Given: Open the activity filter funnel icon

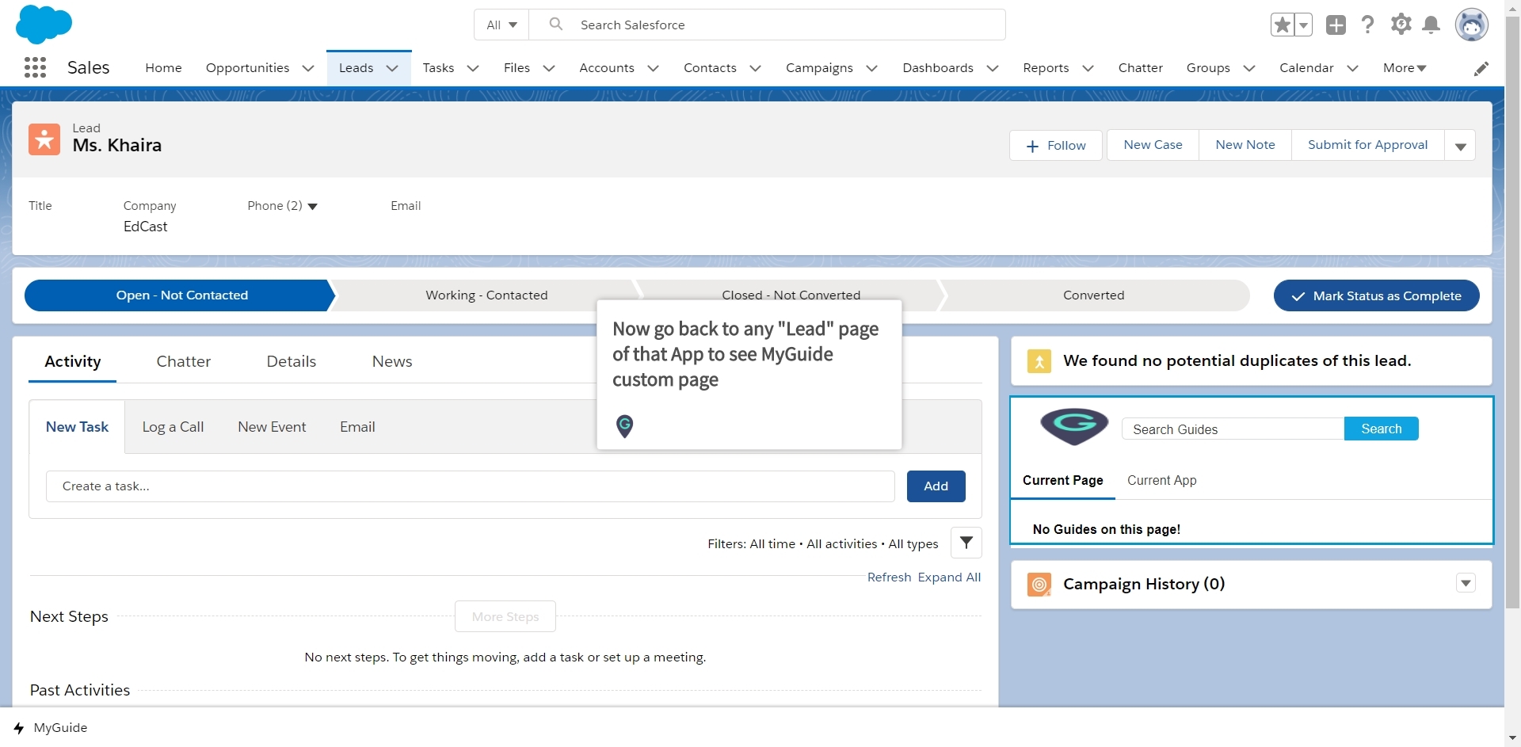Looking at the screenshot, I should click(966, 543).
